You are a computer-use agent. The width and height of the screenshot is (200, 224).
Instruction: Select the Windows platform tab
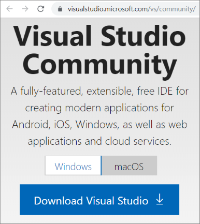click(x=73, y=166)
